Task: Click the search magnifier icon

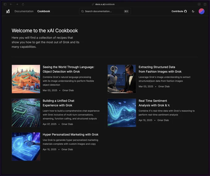Action: pos(82,11)
